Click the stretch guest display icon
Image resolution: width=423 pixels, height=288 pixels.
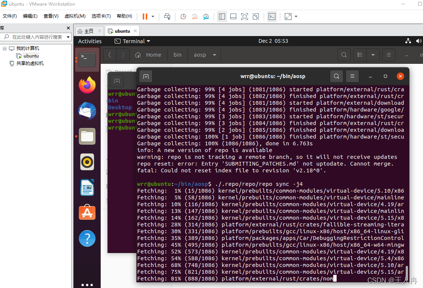[x=288, y=17]
